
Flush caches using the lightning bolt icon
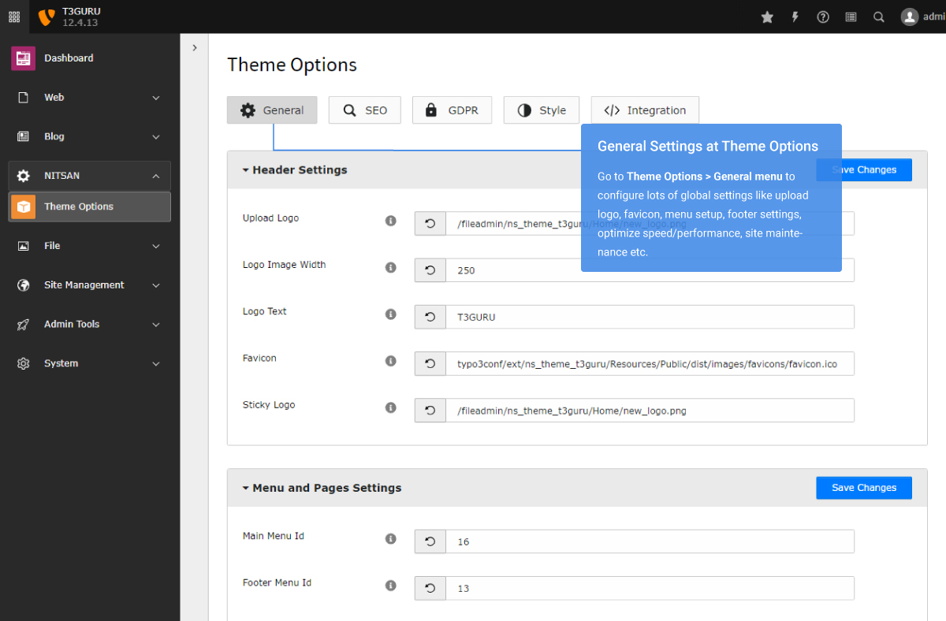pos(795,17)
